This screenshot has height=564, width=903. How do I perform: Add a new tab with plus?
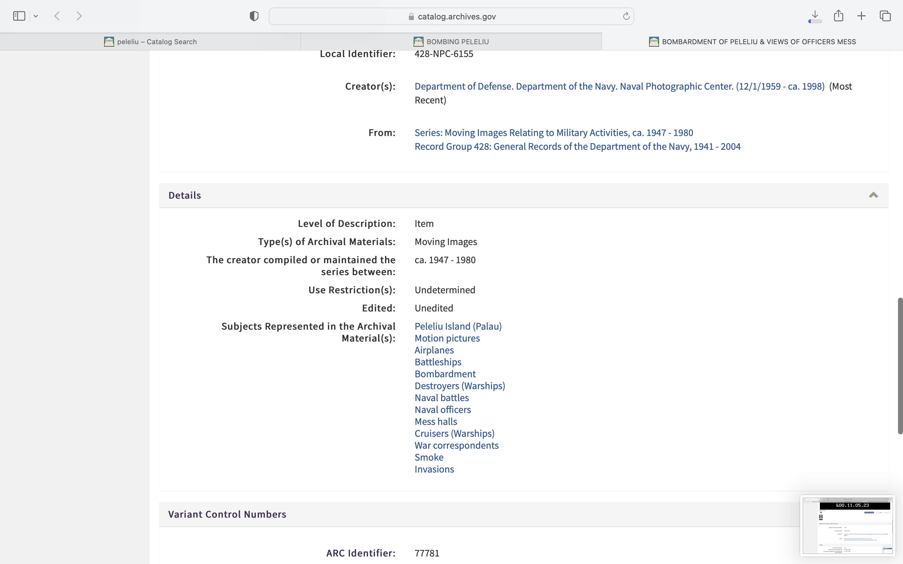(861, 16)
